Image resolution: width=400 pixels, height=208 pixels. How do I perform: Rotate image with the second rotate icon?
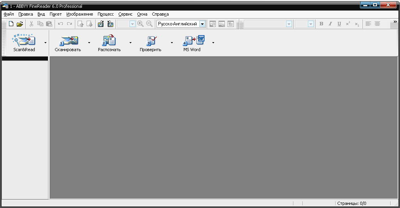point(110,24)
